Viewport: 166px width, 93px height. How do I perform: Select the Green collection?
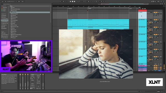4,11
